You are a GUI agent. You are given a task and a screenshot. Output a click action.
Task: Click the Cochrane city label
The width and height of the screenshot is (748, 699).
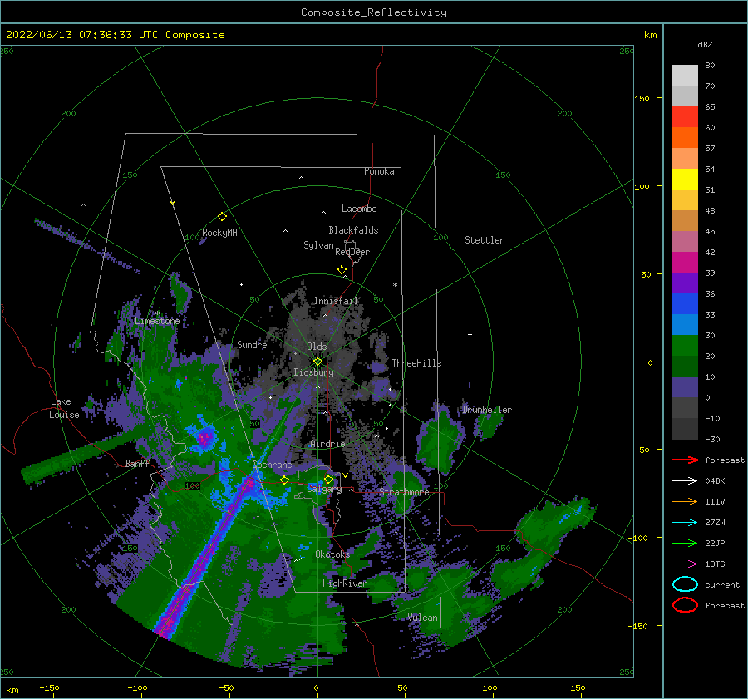[272, 465]
